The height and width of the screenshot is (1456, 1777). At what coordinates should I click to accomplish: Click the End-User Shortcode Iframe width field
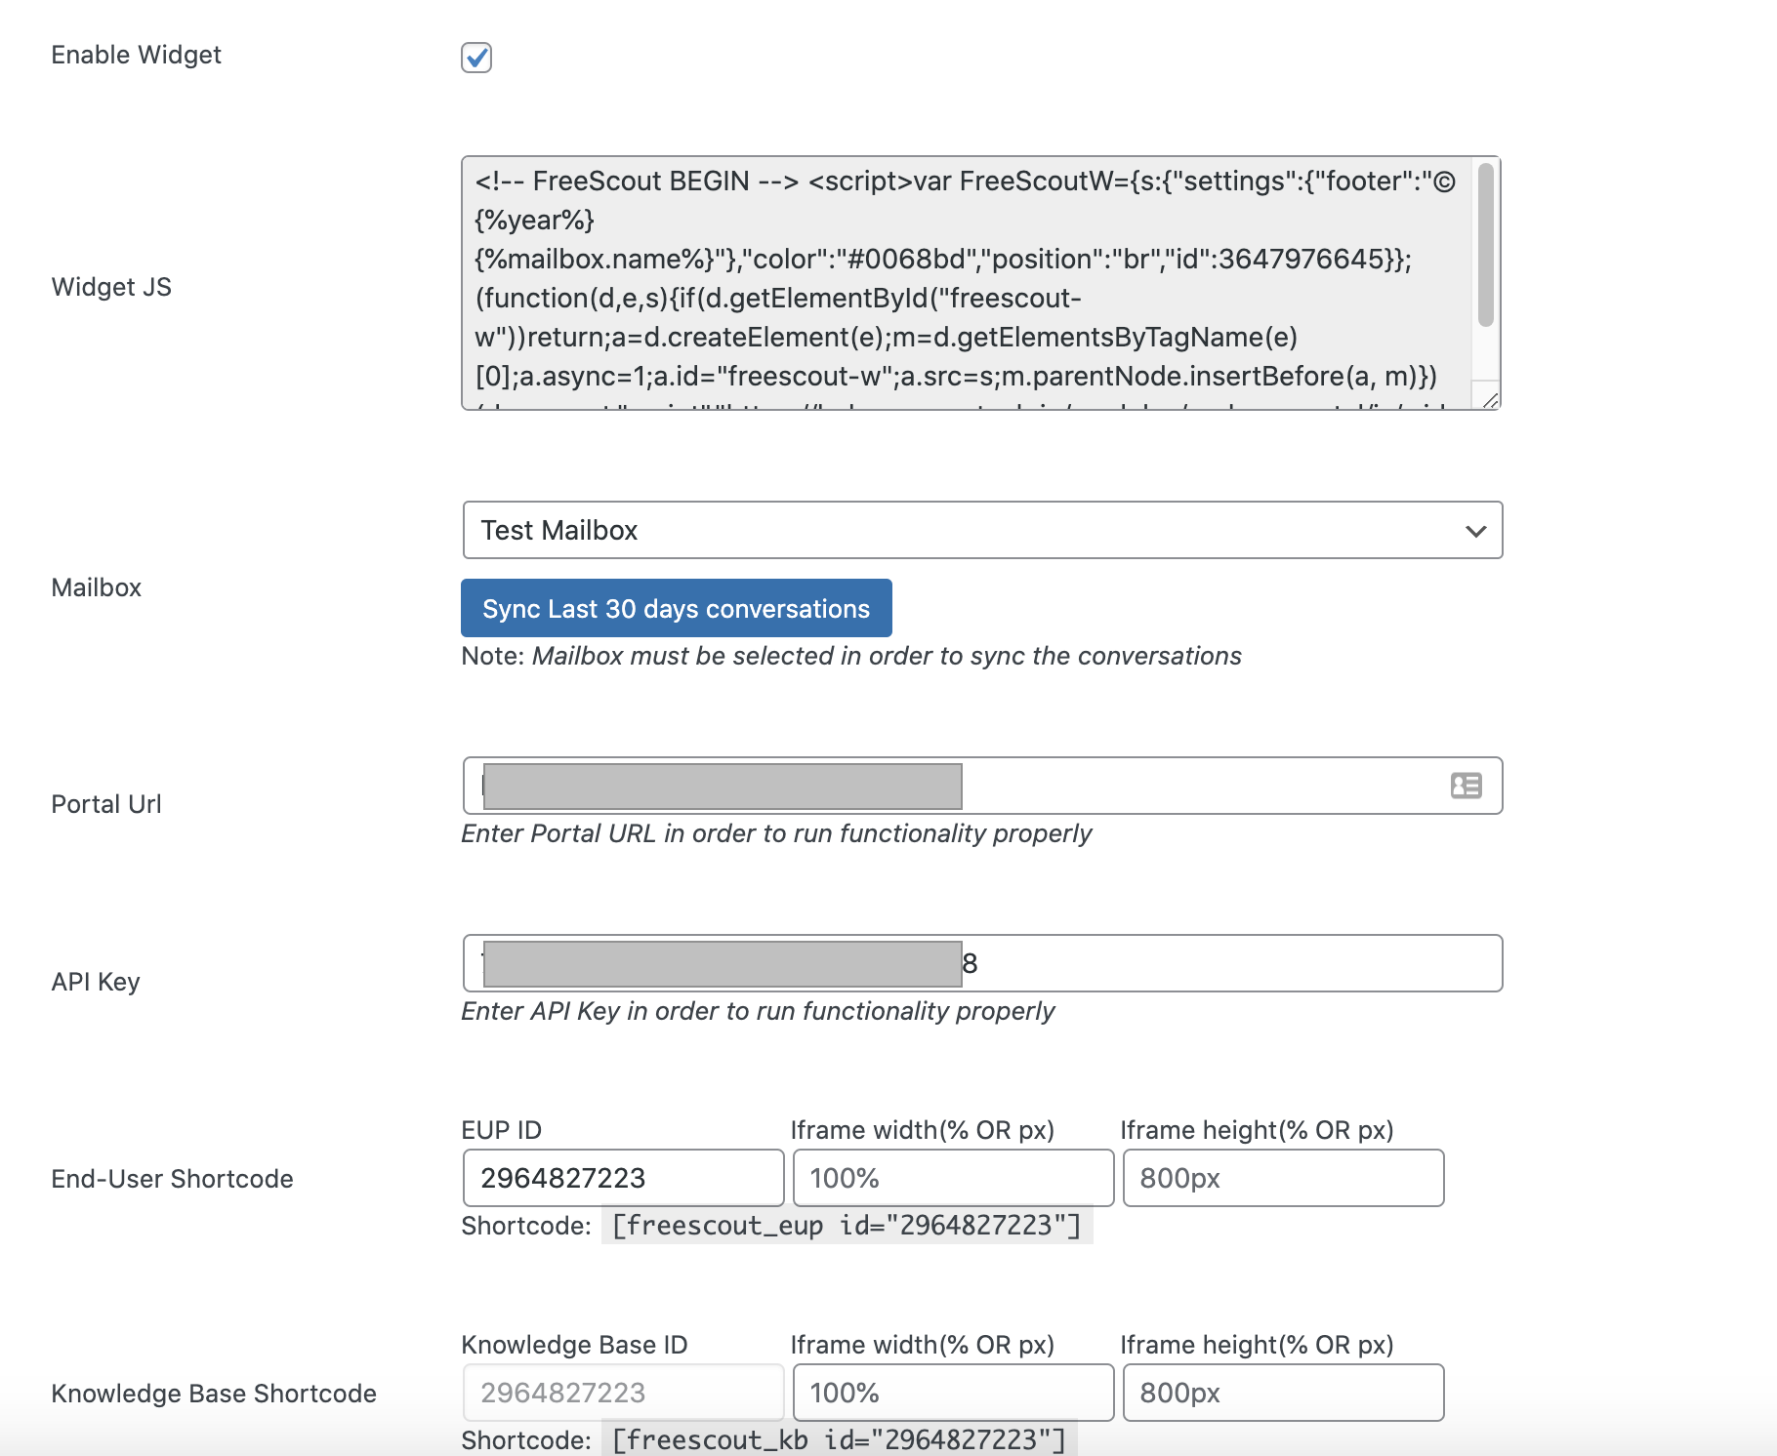pyautogui.click(x=953, y=1178)
